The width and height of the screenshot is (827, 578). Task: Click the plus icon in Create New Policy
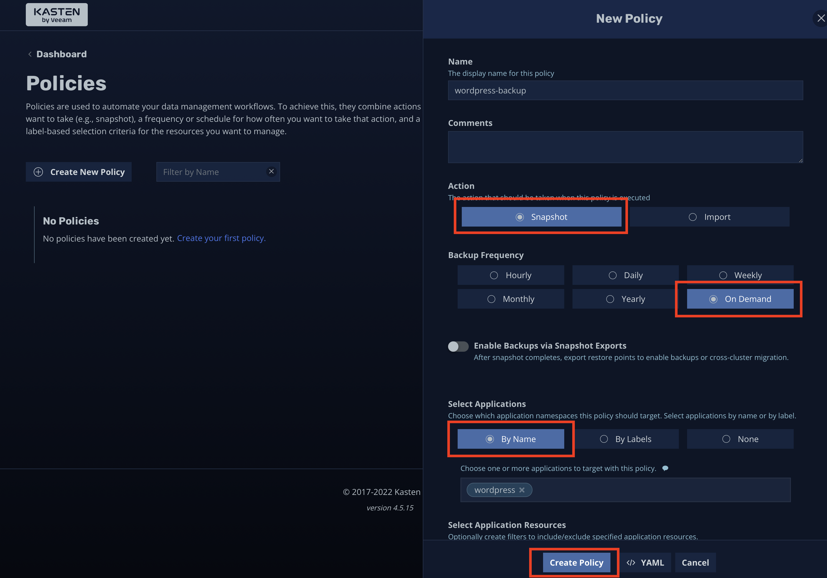point(38,172)
